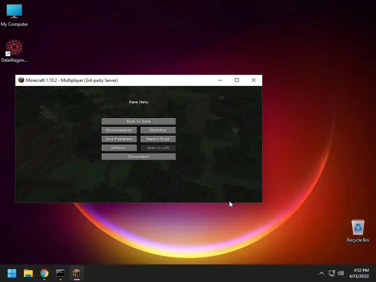Click the Minecraft 1.18.2 window title text
This screenshot has width=376, height=282.
pyautogui.click(x=72, y=80)
